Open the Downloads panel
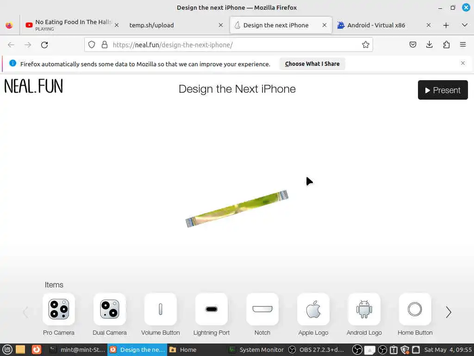Image resolution: width=474 pixels, height=356 pixels. click(429, 45)
